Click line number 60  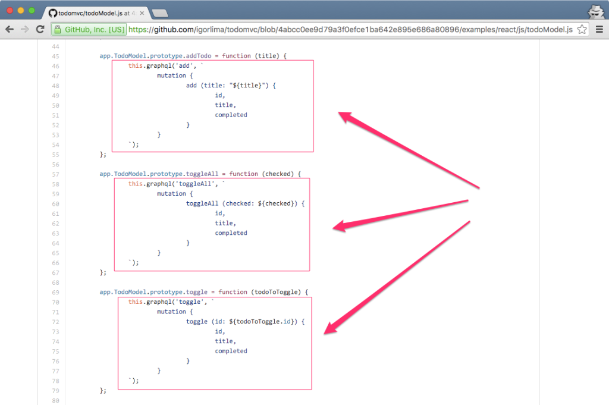(55, 204)
